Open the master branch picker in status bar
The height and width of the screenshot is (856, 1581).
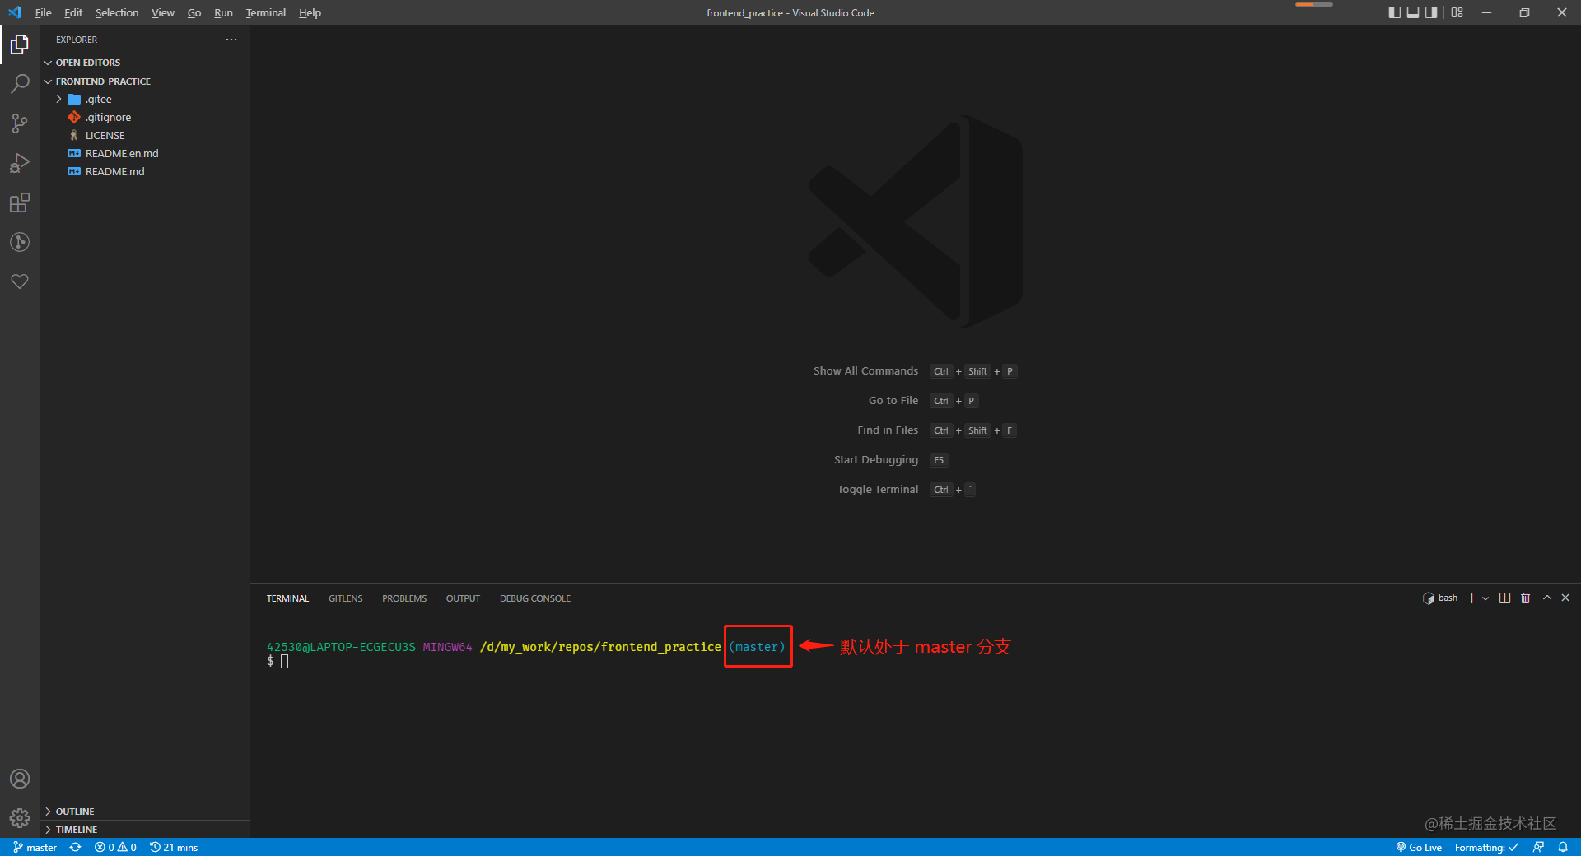[x=35, y=847]
